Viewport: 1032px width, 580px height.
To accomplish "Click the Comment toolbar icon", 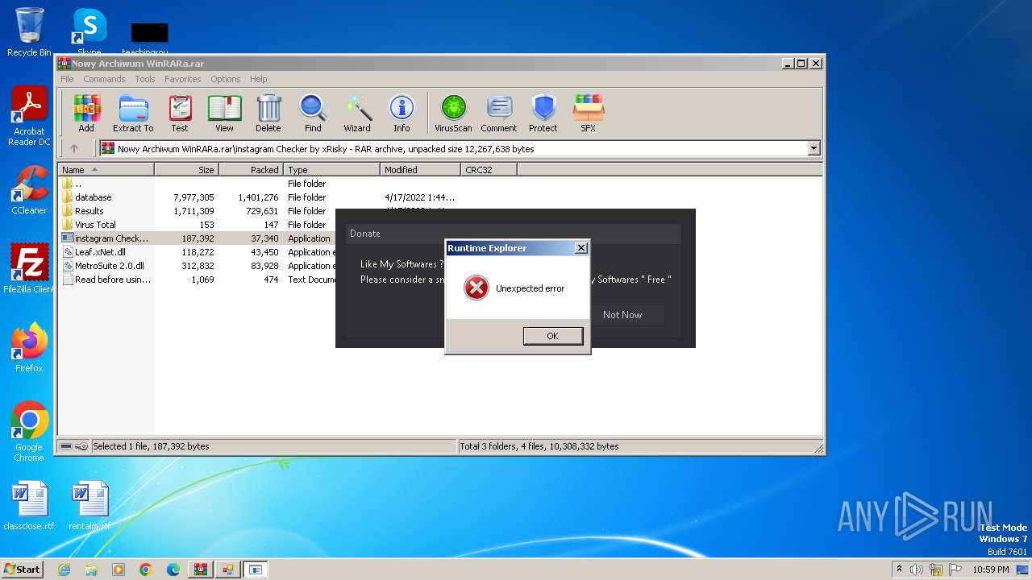I will [x=499, y=114].
